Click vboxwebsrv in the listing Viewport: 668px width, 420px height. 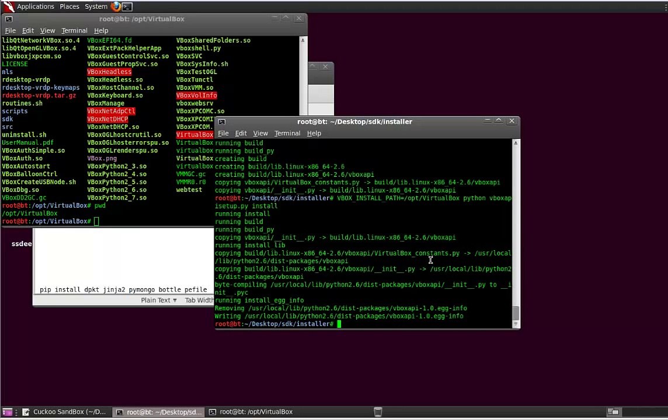click(194, 103)
